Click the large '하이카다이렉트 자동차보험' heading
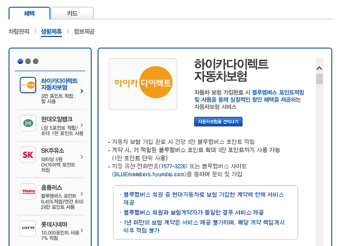This screenshot has height=246, width=340. pyautogui.click(x=231, y=70)
